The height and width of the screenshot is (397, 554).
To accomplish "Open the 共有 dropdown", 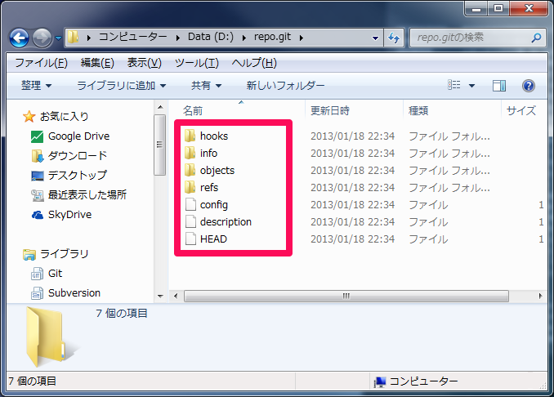I will (206, 86).
